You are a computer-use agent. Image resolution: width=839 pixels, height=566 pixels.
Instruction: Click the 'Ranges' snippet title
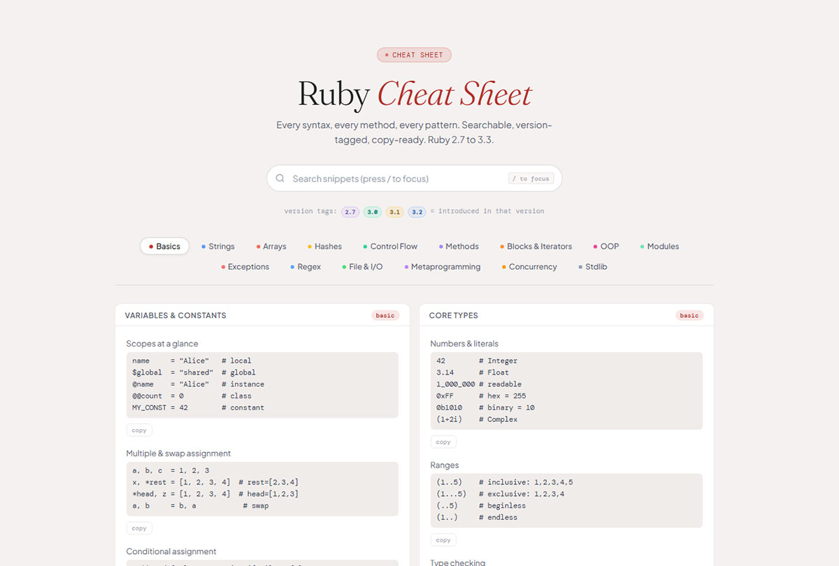pos(445,465)
